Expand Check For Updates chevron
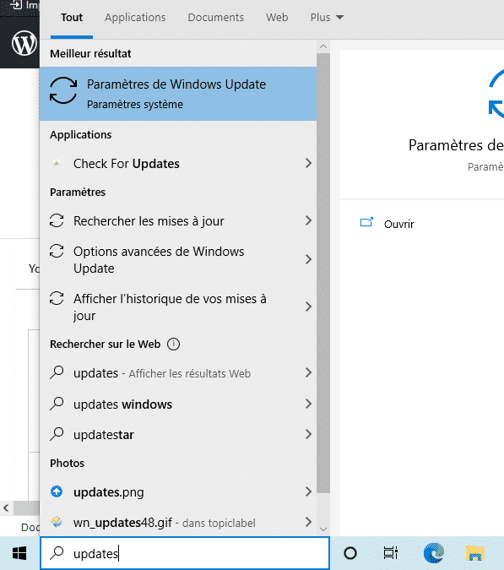Viewport: 504px width, 570px height. (x=308, y=163)
